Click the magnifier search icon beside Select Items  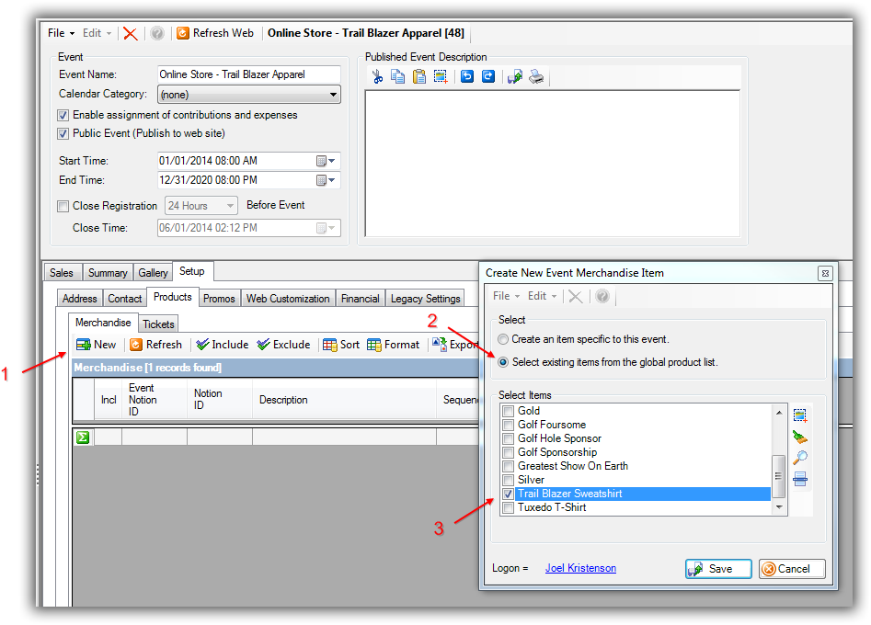click(x=800, y=458)
